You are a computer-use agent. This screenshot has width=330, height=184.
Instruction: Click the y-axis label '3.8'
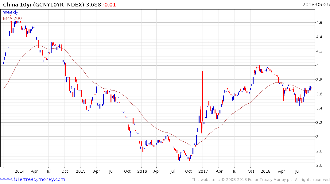click(319, 80)
